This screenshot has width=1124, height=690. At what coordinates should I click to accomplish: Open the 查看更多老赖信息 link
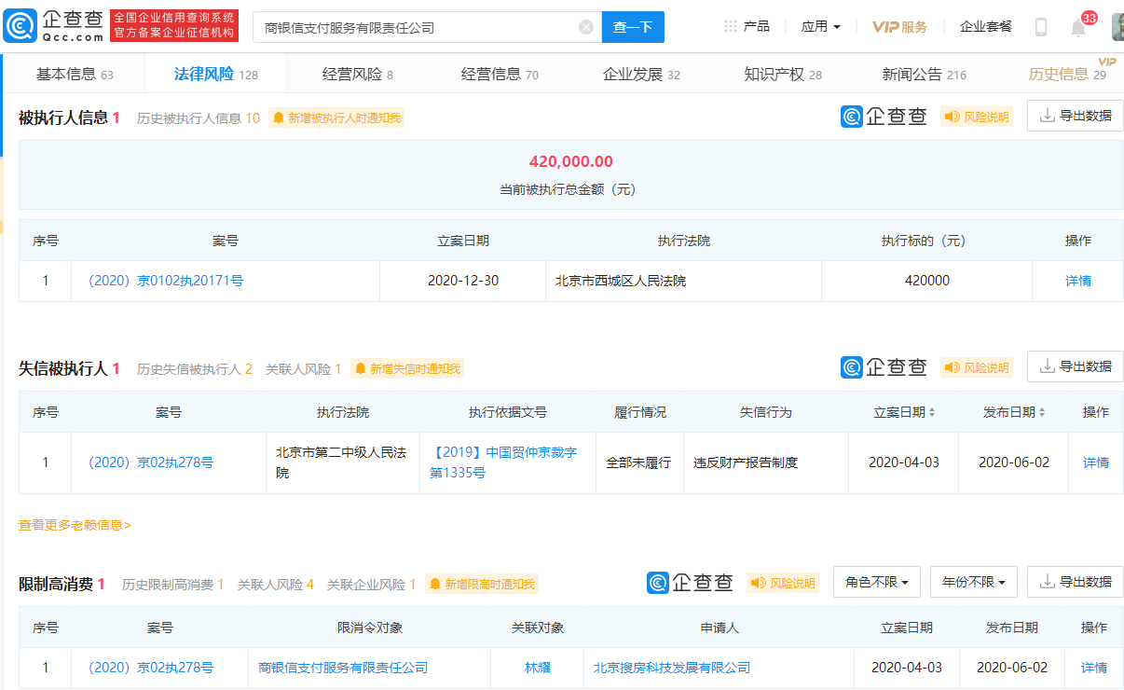(x=73, y=526)
